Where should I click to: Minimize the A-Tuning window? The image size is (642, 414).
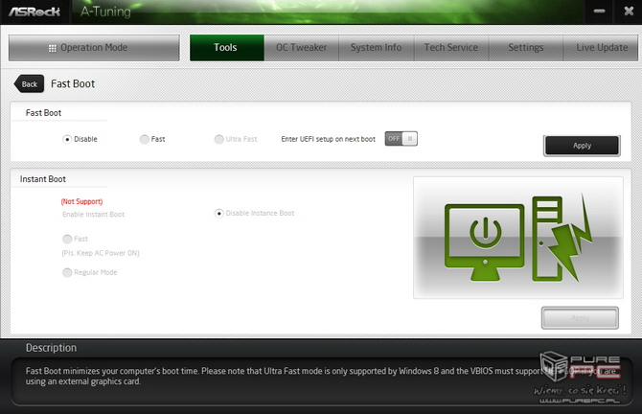click(600, 11)
